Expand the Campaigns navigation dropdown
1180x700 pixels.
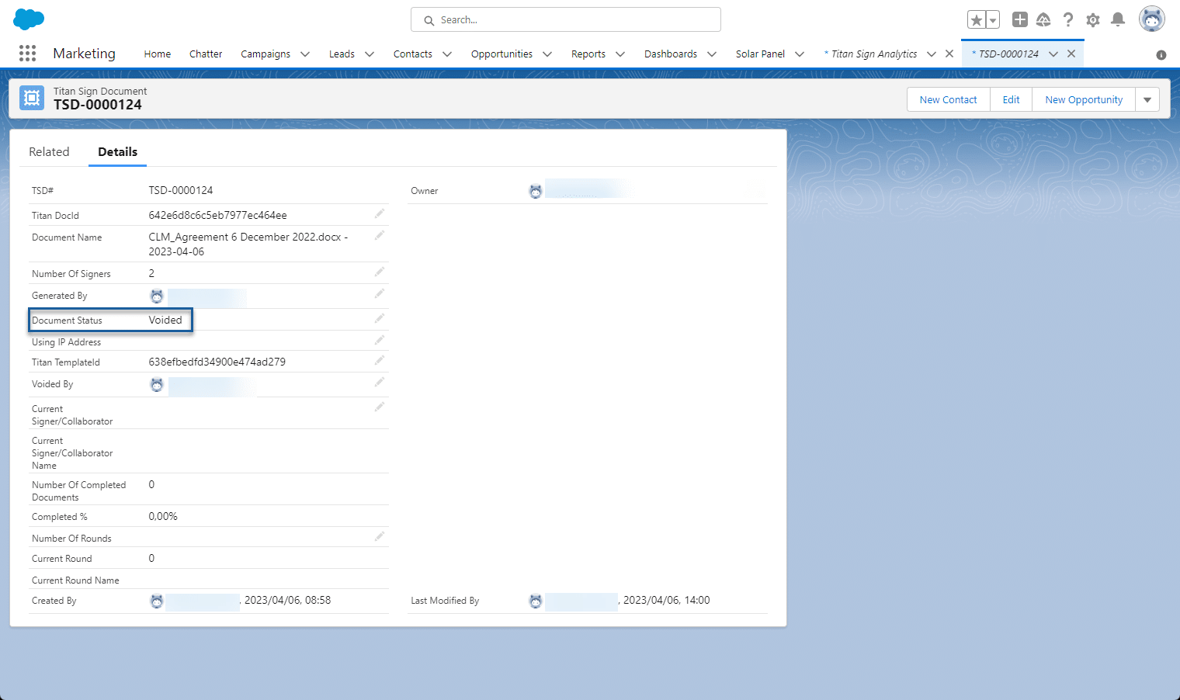[306, 54]
